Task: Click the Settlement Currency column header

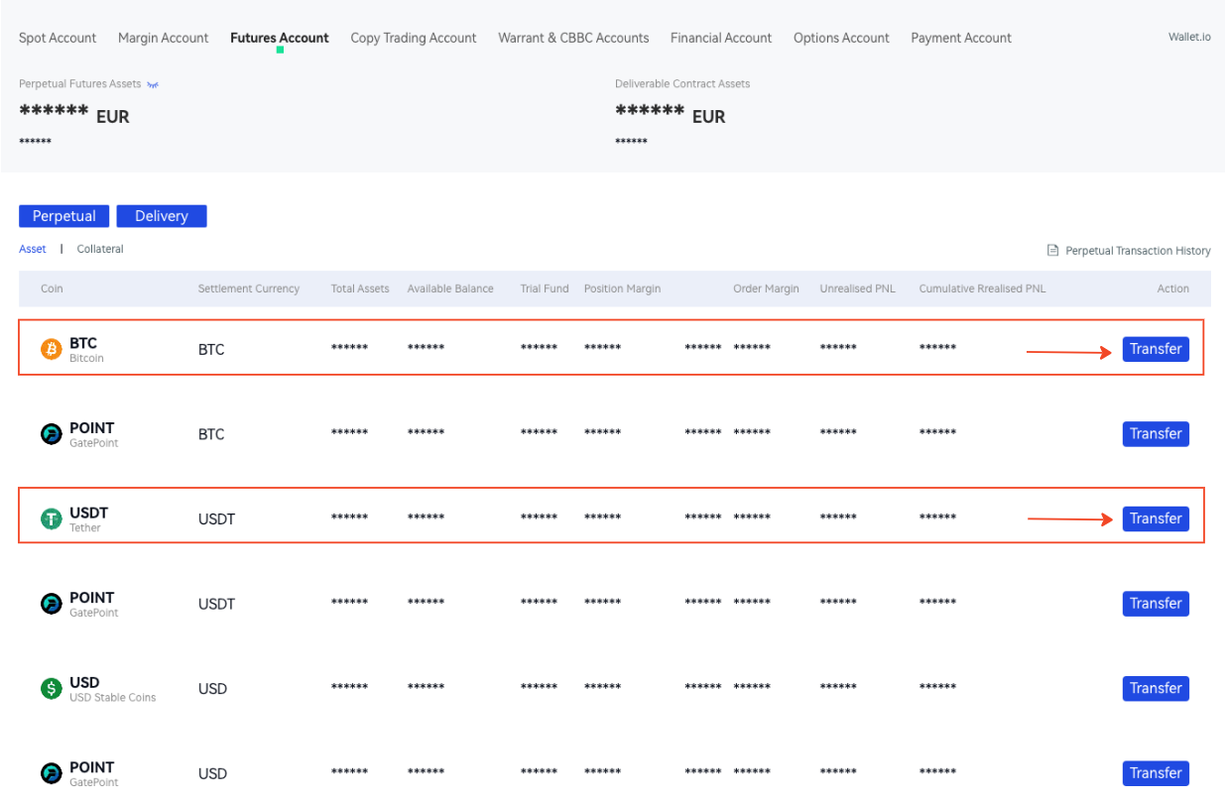Action: [x=249, y=288]
